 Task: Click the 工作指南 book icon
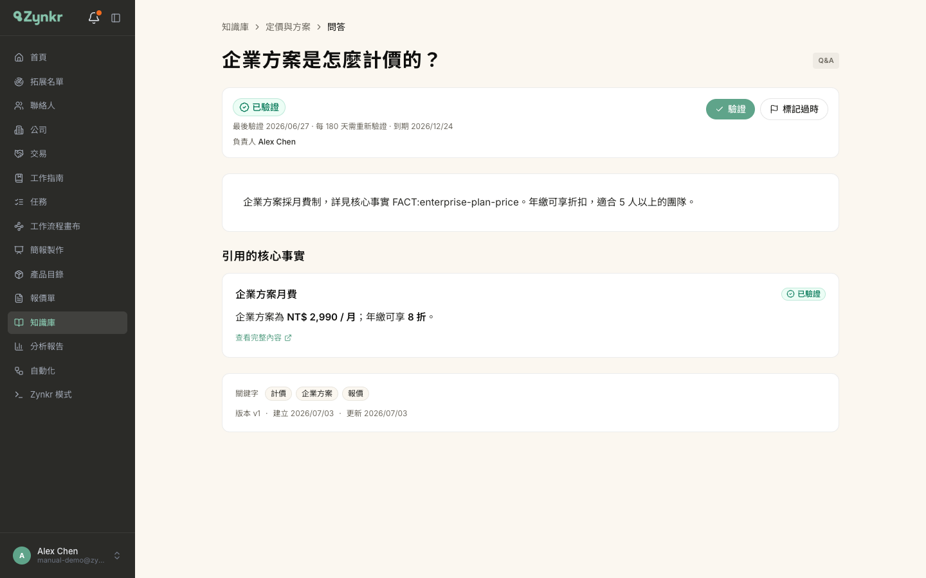coord(19,178)
